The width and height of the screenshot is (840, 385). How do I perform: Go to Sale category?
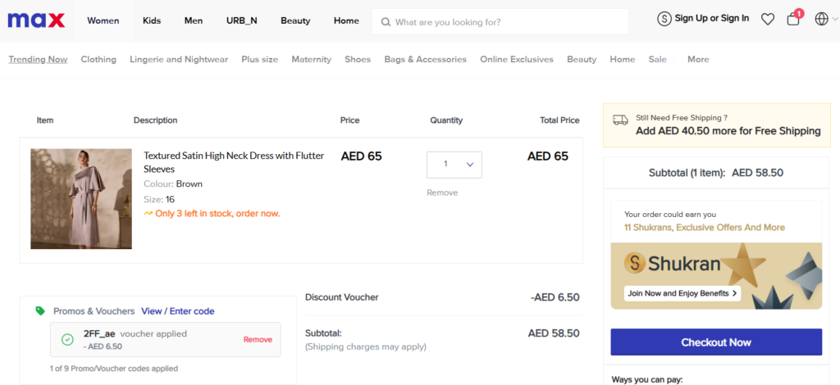pyautogui.click(x=657, y=59)
